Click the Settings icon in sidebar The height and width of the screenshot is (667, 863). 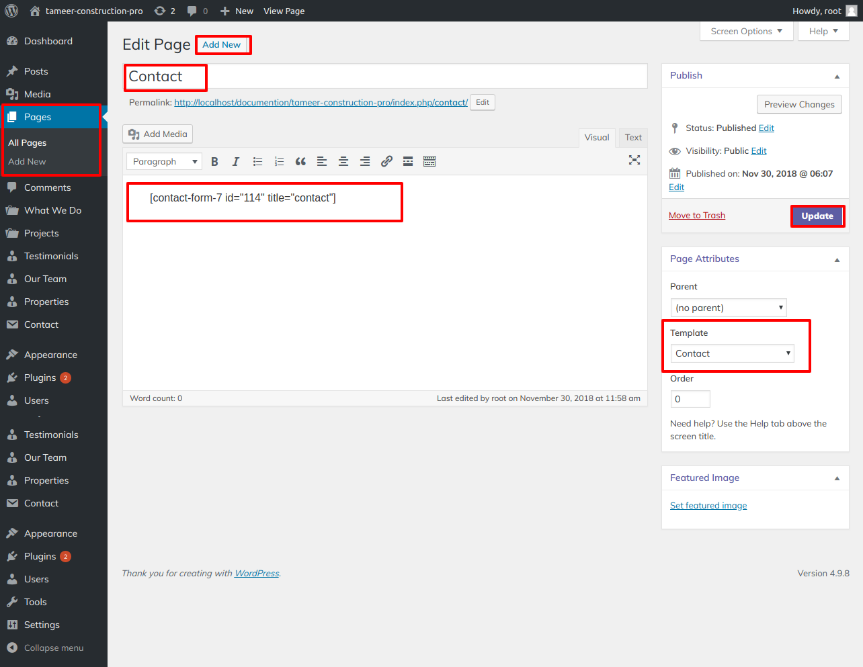point(12,625)
